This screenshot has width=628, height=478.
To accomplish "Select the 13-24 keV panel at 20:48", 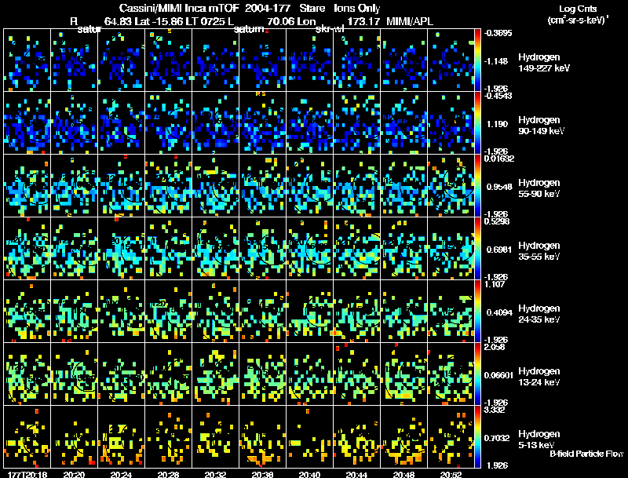I will [x=404, y=374].
